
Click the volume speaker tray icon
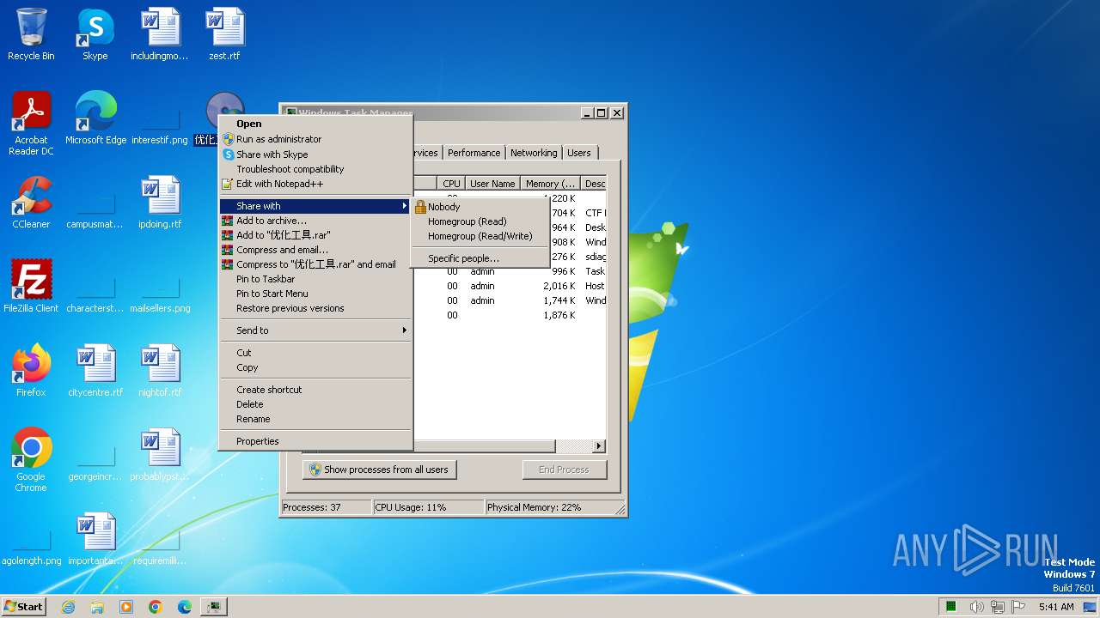976,607
